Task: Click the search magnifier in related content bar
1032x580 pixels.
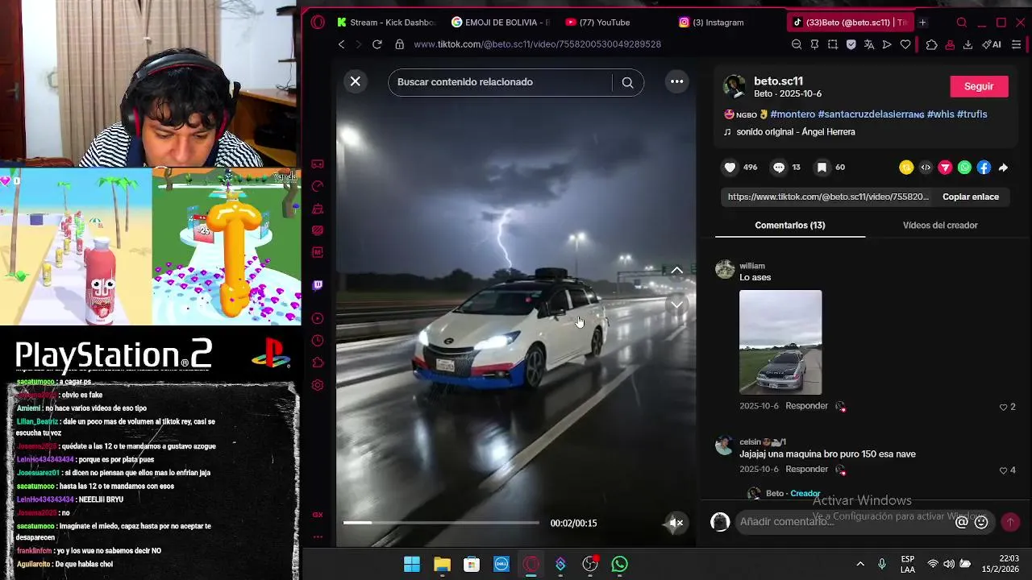Action: click(627, 82)
